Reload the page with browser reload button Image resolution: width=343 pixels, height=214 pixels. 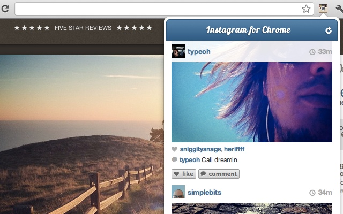pyautogui.click(x=5, y=9)
